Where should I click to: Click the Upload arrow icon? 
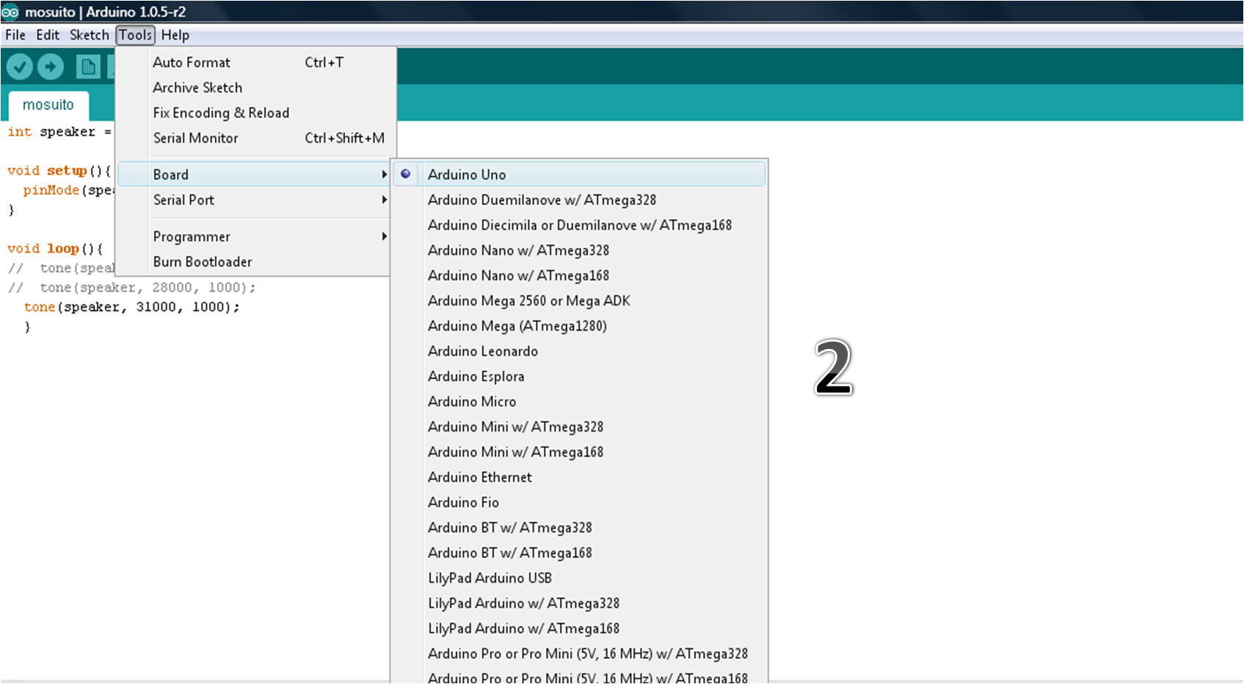tap(50, 67)
